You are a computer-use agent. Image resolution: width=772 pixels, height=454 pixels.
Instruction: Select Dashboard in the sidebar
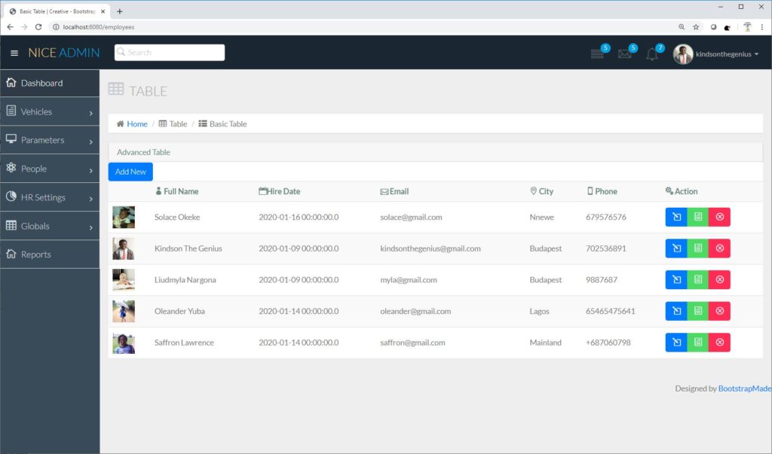click(41, 83)
